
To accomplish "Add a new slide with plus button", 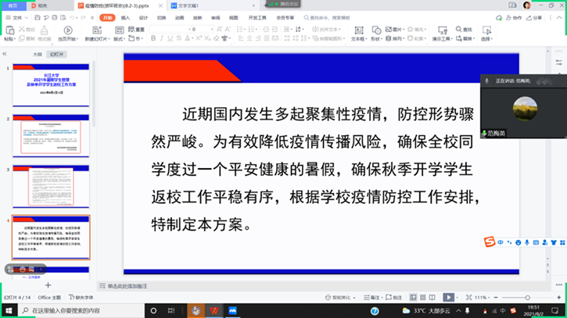I will (48, 286).
